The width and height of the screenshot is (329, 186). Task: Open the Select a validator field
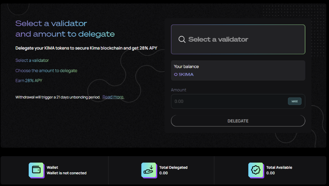tap(238, 39)
